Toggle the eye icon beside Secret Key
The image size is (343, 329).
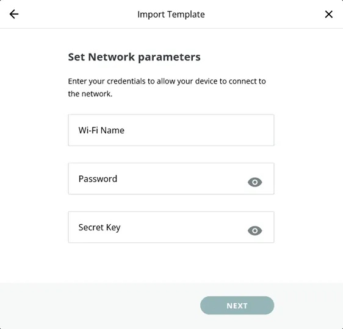tap(255, 230)
